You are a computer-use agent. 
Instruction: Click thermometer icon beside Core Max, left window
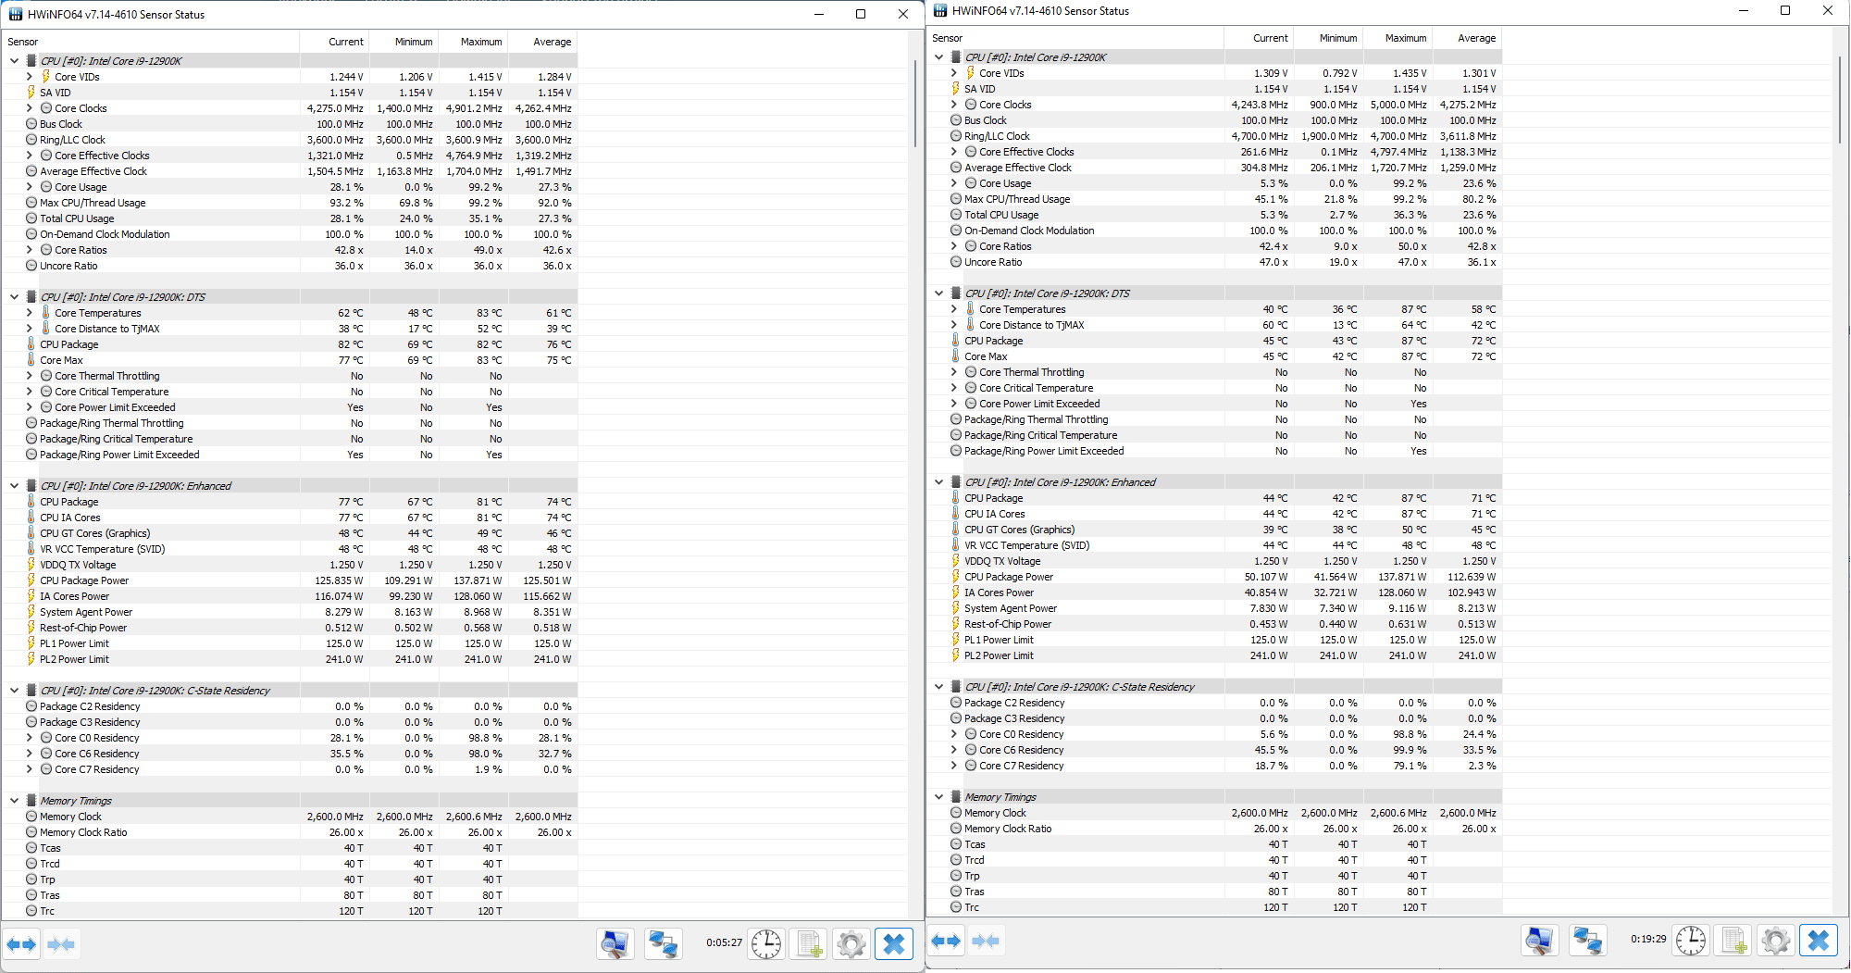tap(31, 360)
